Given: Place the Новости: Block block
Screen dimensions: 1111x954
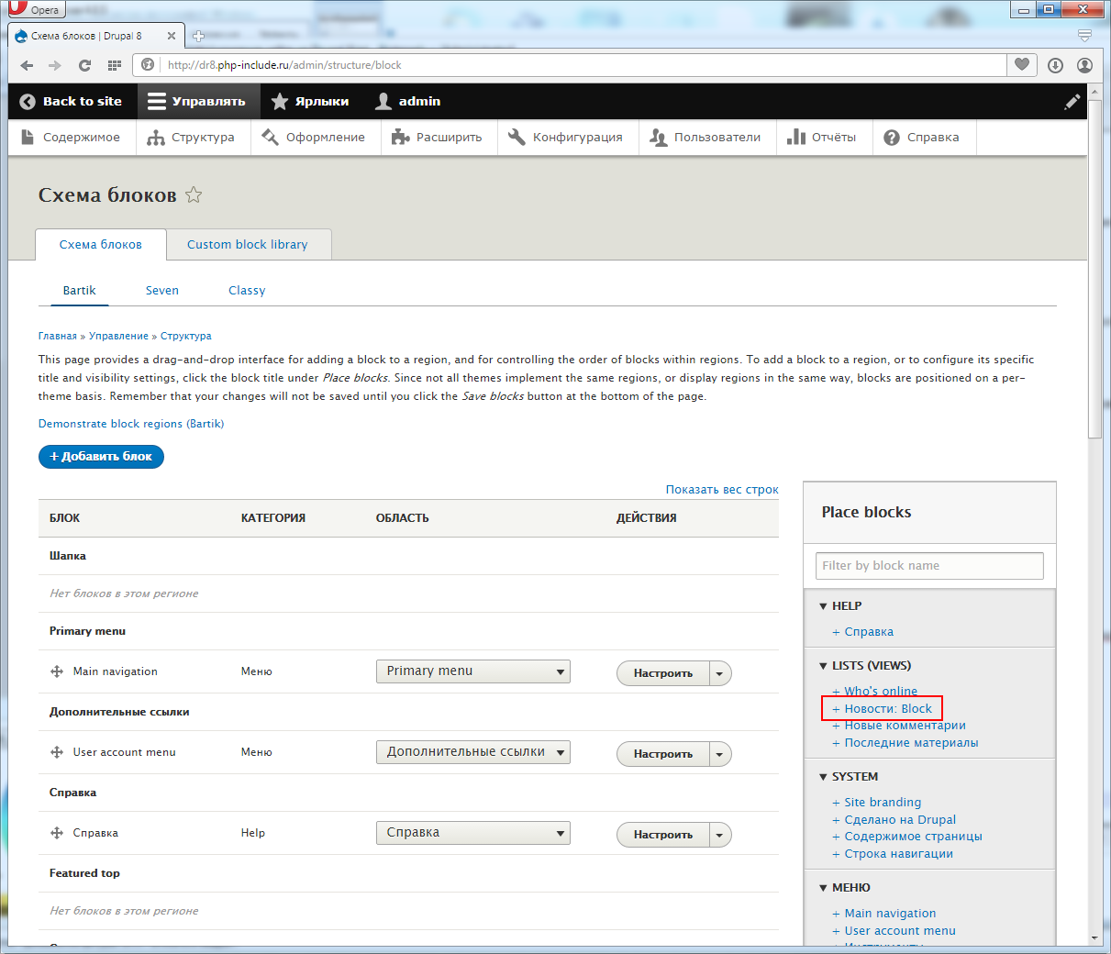Looking at the screenshot, I should [x=888, y=709].
